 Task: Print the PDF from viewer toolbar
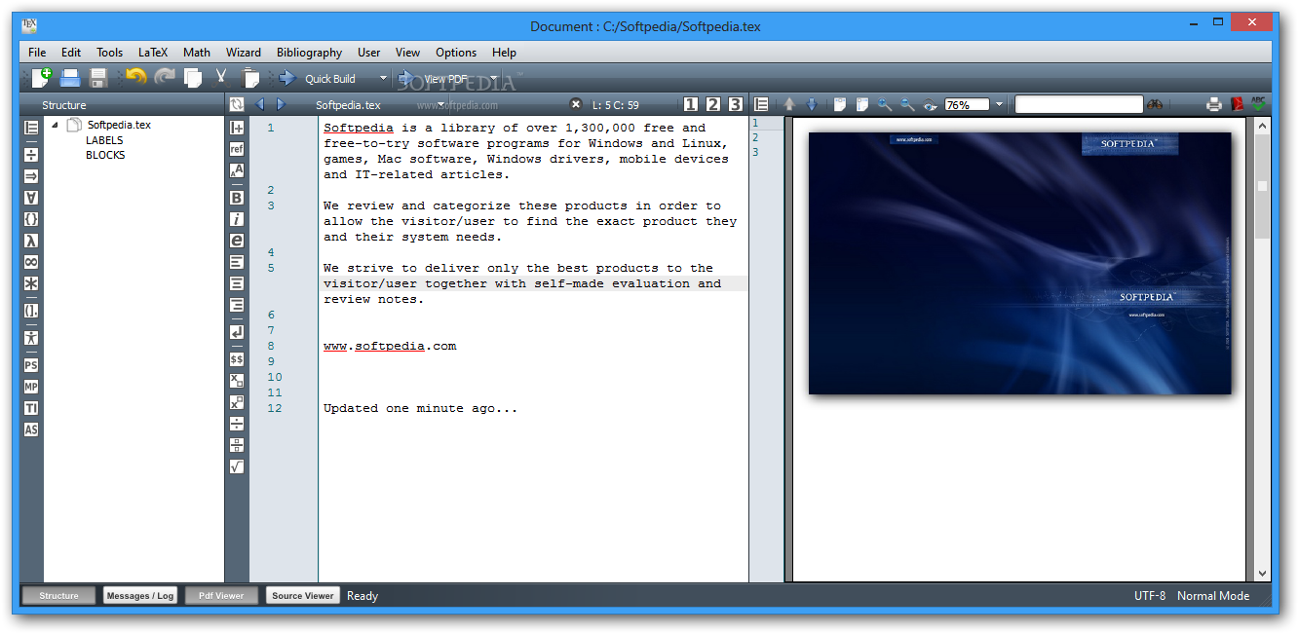[1214, 104]
